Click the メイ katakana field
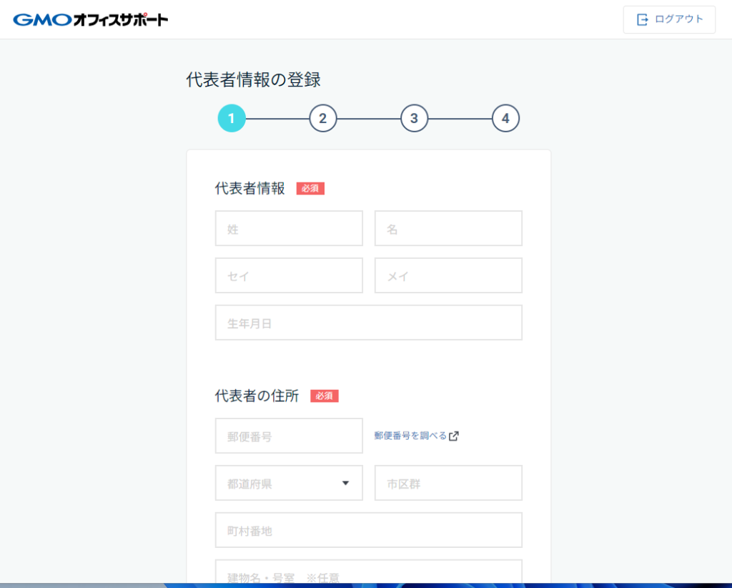Viewport: 732px width, 588px height. 448,276
